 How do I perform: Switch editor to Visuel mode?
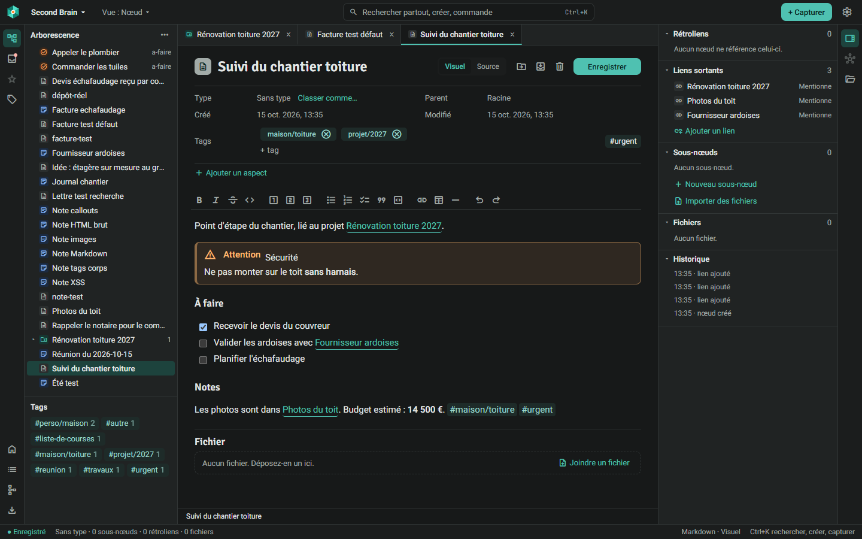click(x=455, y=66)
